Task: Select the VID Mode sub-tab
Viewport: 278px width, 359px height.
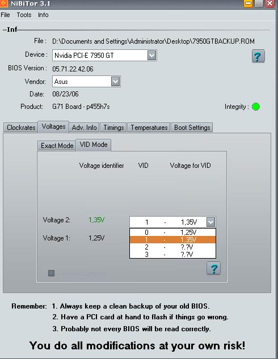Action: [x=94, y=145]
